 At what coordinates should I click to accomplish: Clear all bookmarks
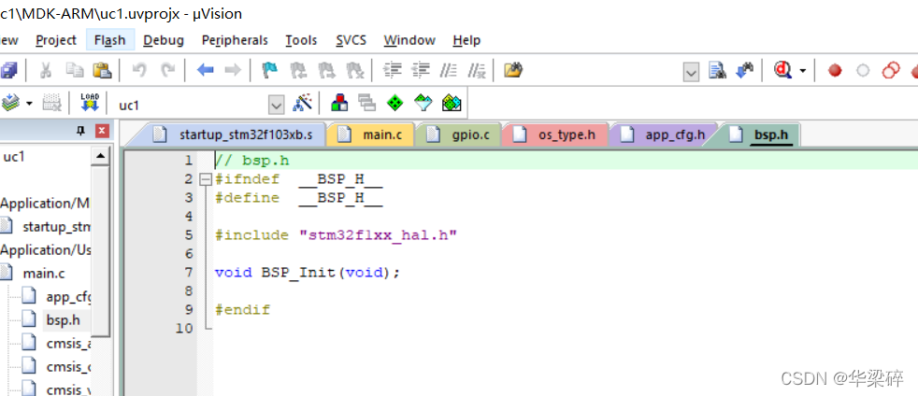[x=355, y=71]
